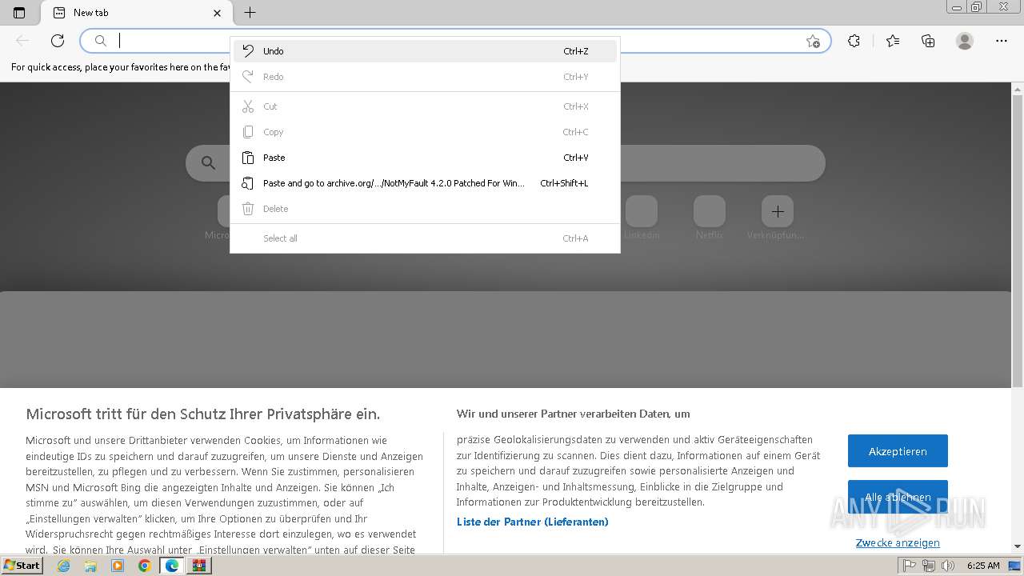Image resolution: width=1024 pixels, height=576 pixels.
Task: Click the browser back arrow
Action: point(22,41)
